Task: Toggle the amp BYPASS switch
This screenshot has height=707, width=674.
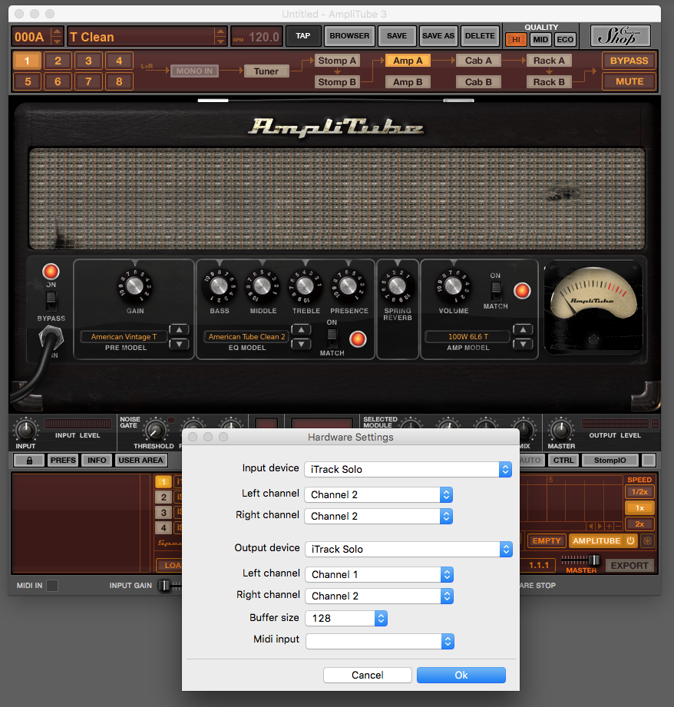Action: click(x=51, y=299)
